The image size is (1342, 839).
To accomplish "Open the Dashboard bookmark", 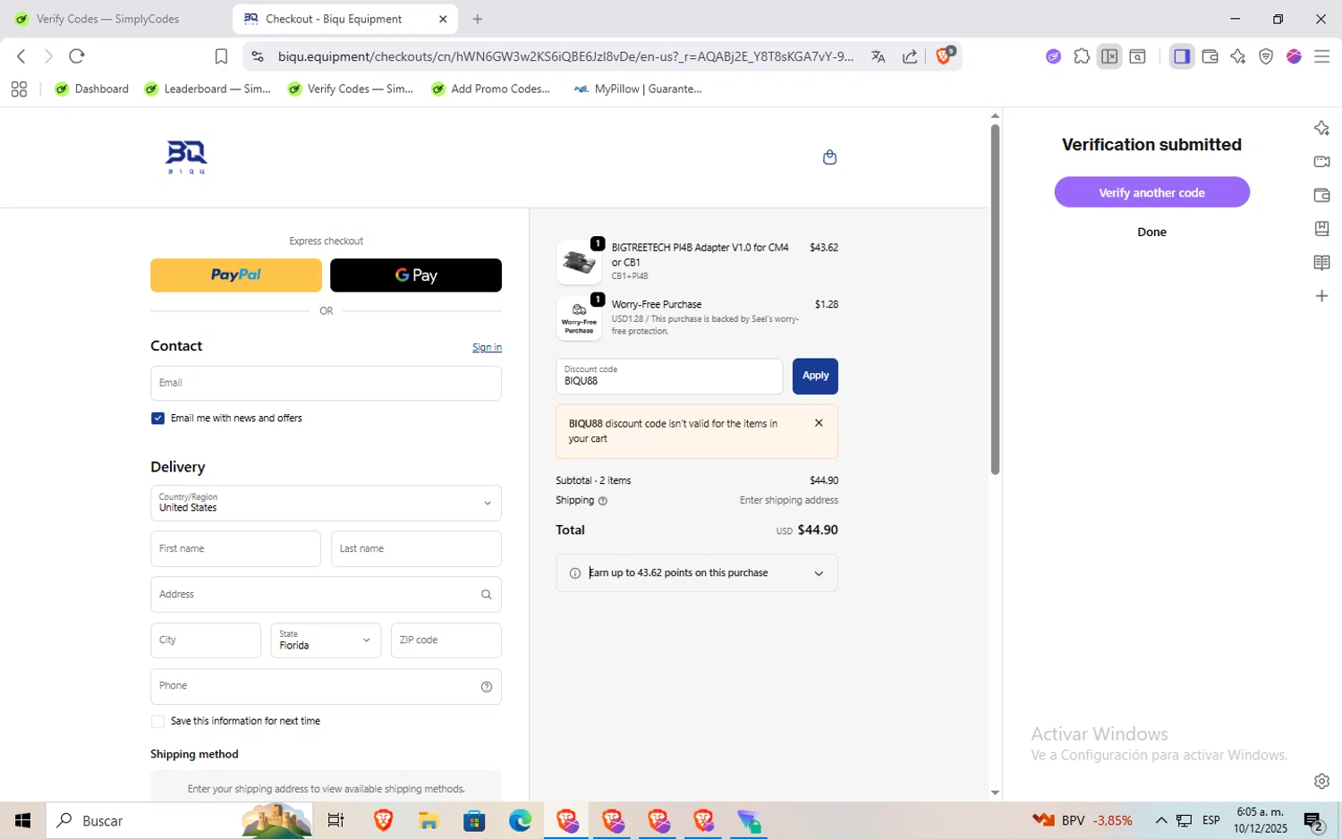I will [x=91, y=89].
